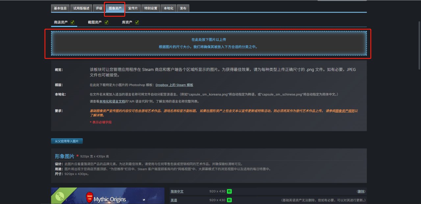Select the 图像资产 tab
Screen dimensions: 421x204
[115, 8]
